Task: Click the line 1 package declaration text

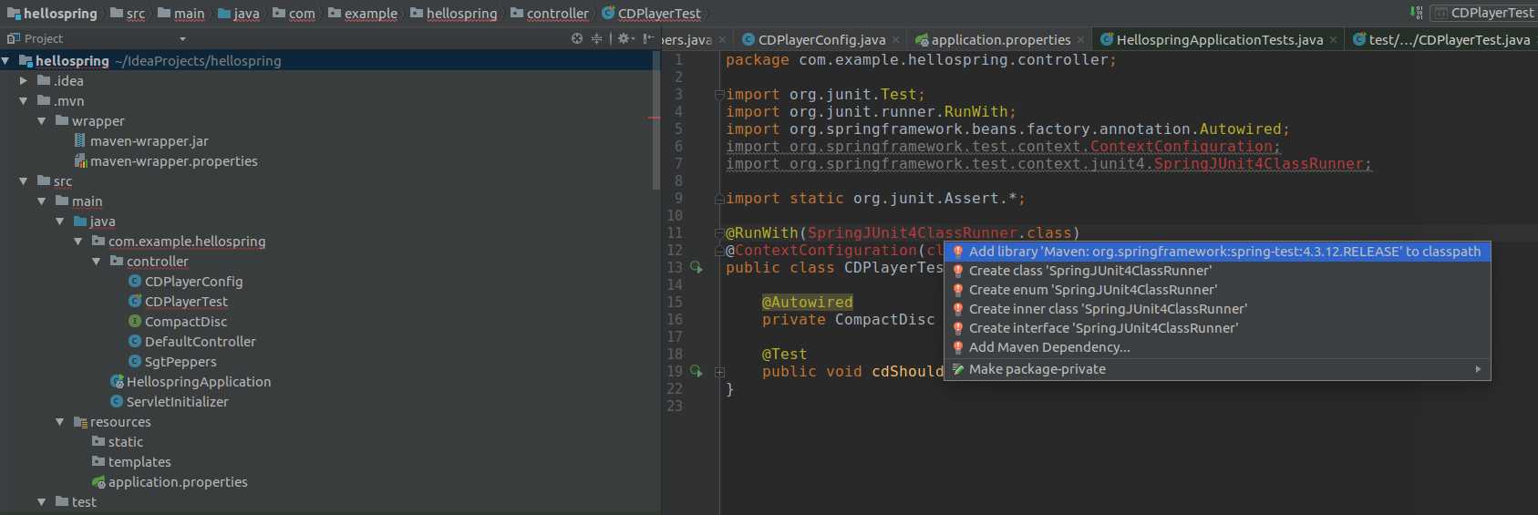Action: [x=921, y=60]
